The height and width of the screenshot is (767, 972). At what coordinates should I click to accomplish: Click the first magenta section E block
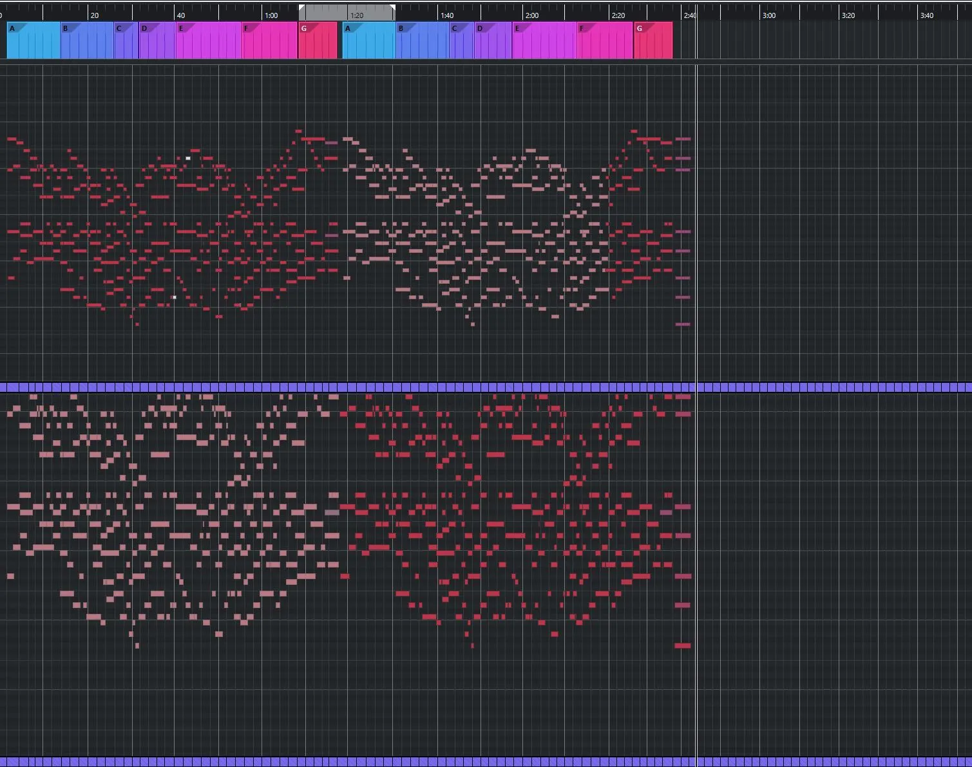[209, 41]
